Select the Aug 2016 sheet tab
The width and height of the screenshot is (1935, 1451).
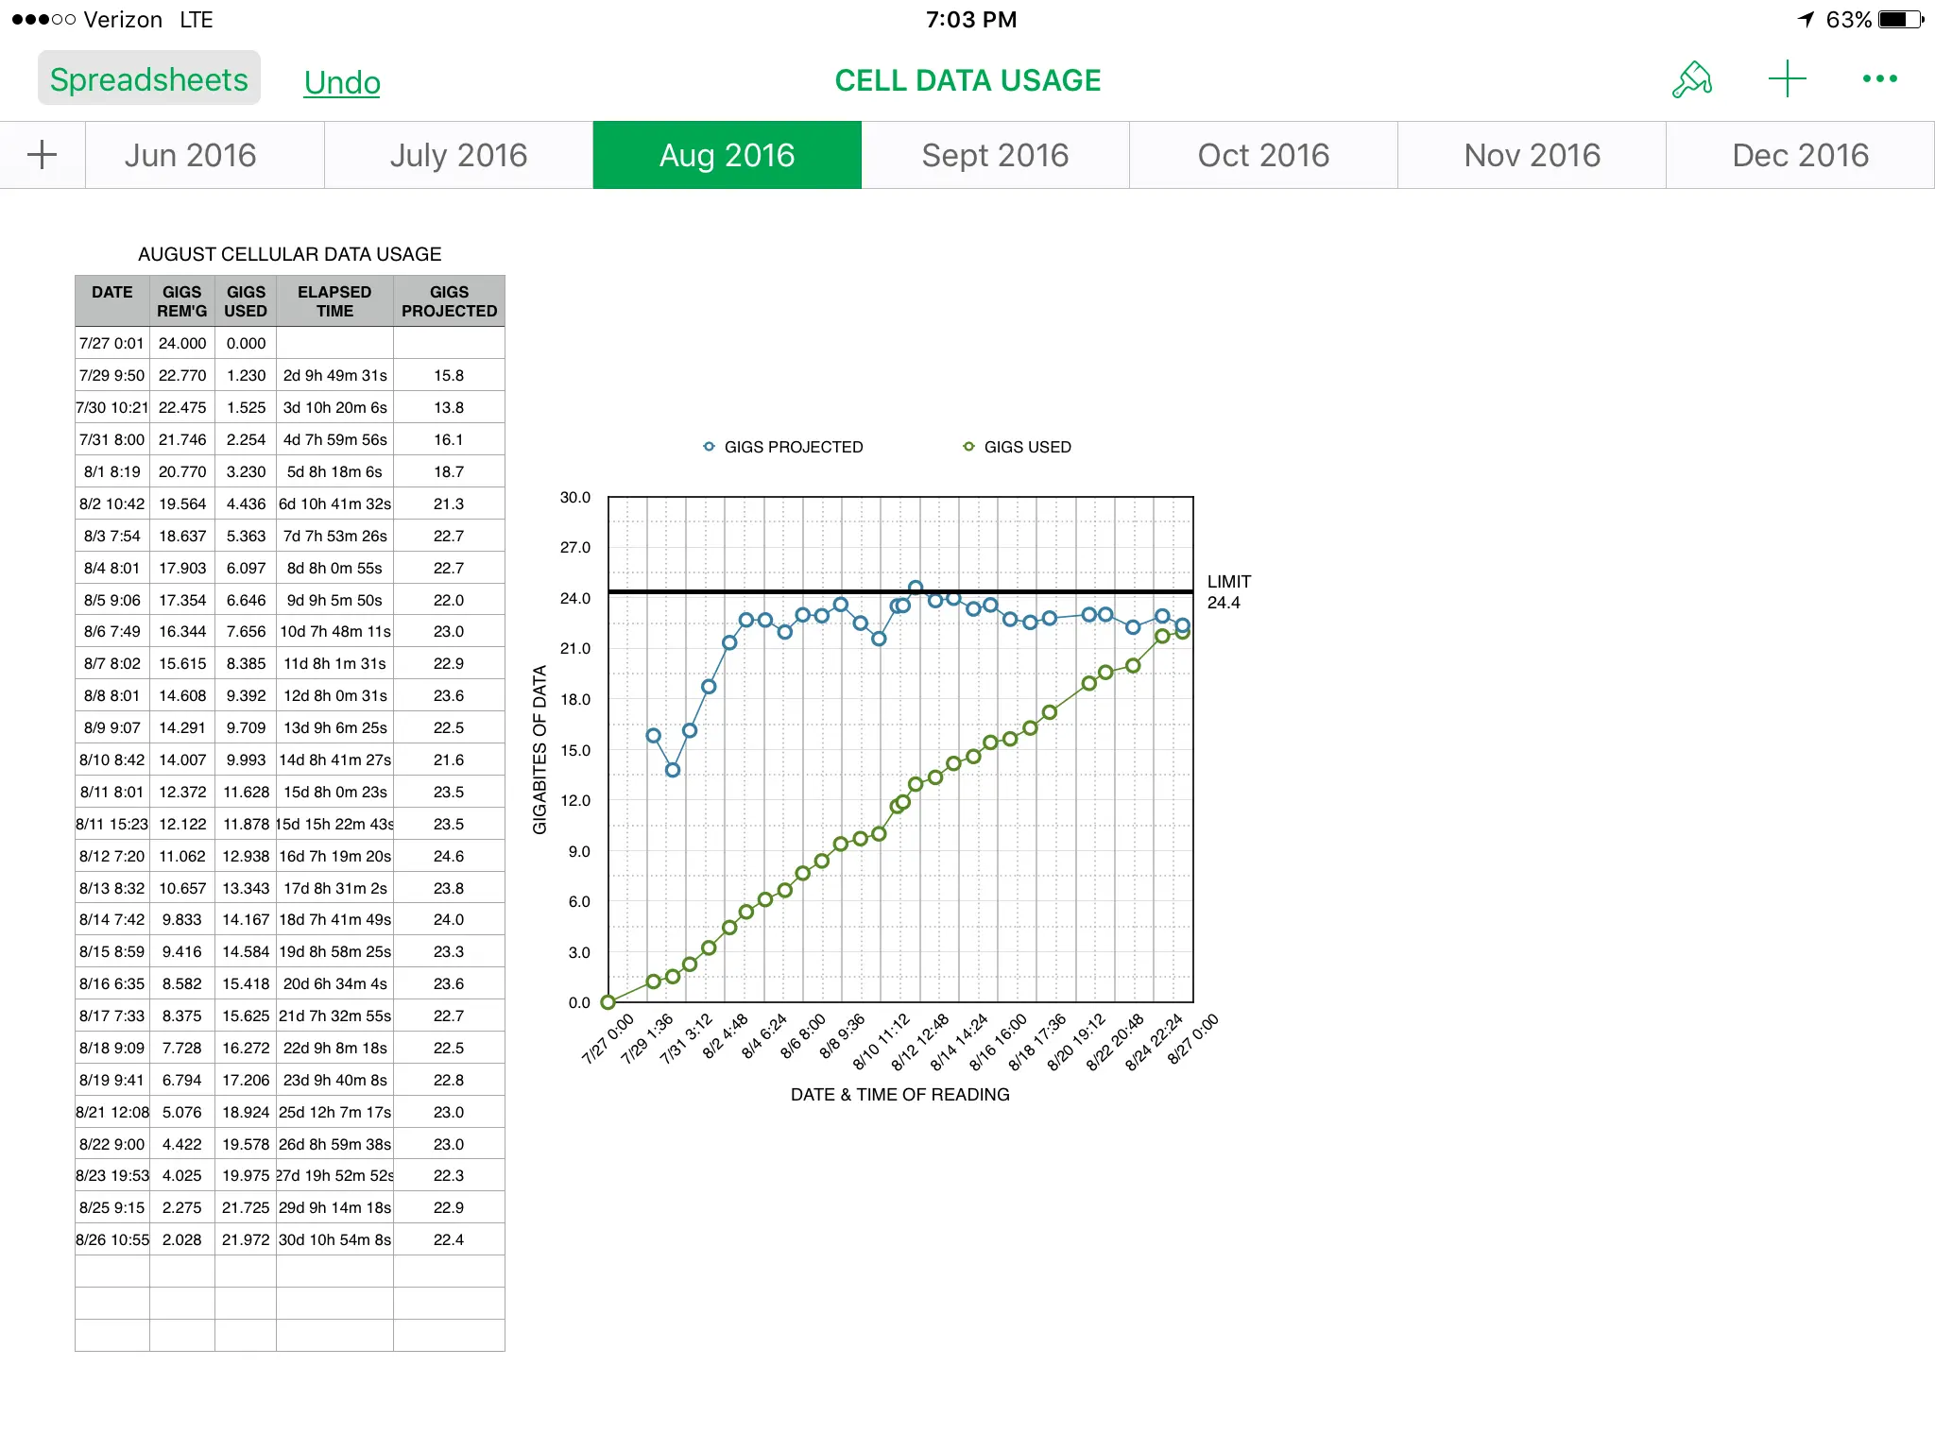(727, 155)
